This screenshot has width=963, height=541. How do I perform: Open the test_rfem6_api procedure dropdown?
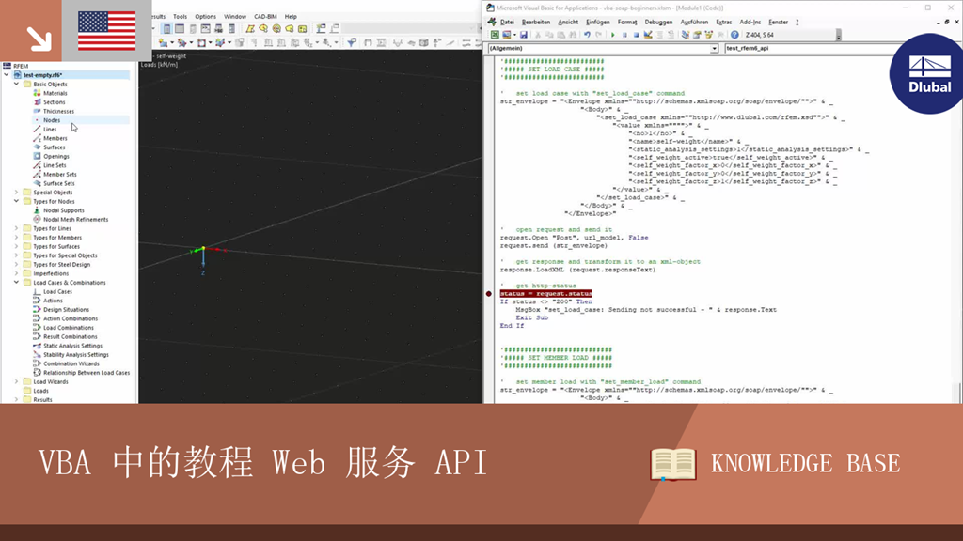click(810, 48)
